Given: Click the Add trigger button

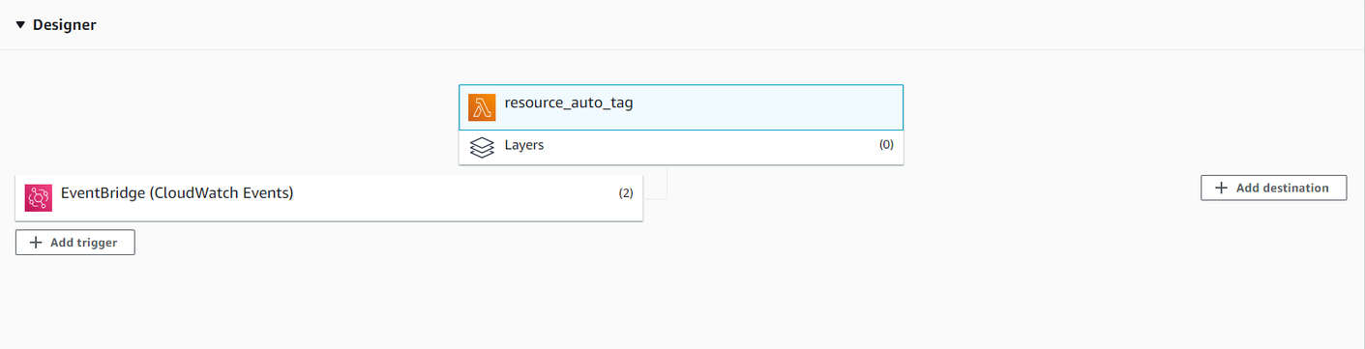Looking at the screenshot, I should click(75, 243).
